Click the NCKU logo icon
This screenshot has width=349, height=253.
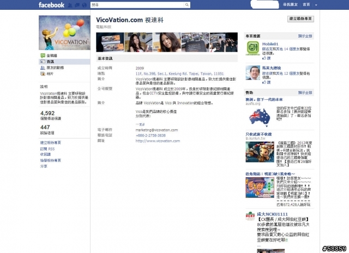pos(250,216)
